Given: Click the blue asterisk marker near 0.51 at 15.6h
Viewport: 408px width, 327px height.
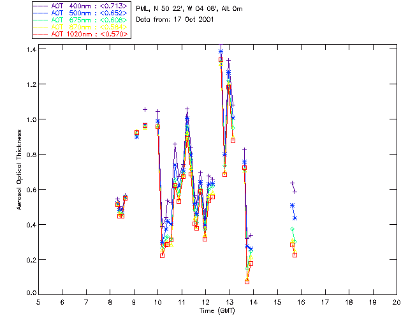Looking at the screenshot, I should (x=292, y=206).
